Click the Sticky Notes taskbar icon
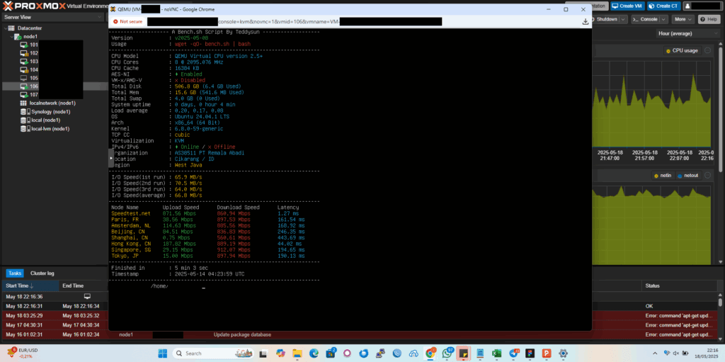The height and width of the screenshot is (362, 725). [x=463, y=353]
